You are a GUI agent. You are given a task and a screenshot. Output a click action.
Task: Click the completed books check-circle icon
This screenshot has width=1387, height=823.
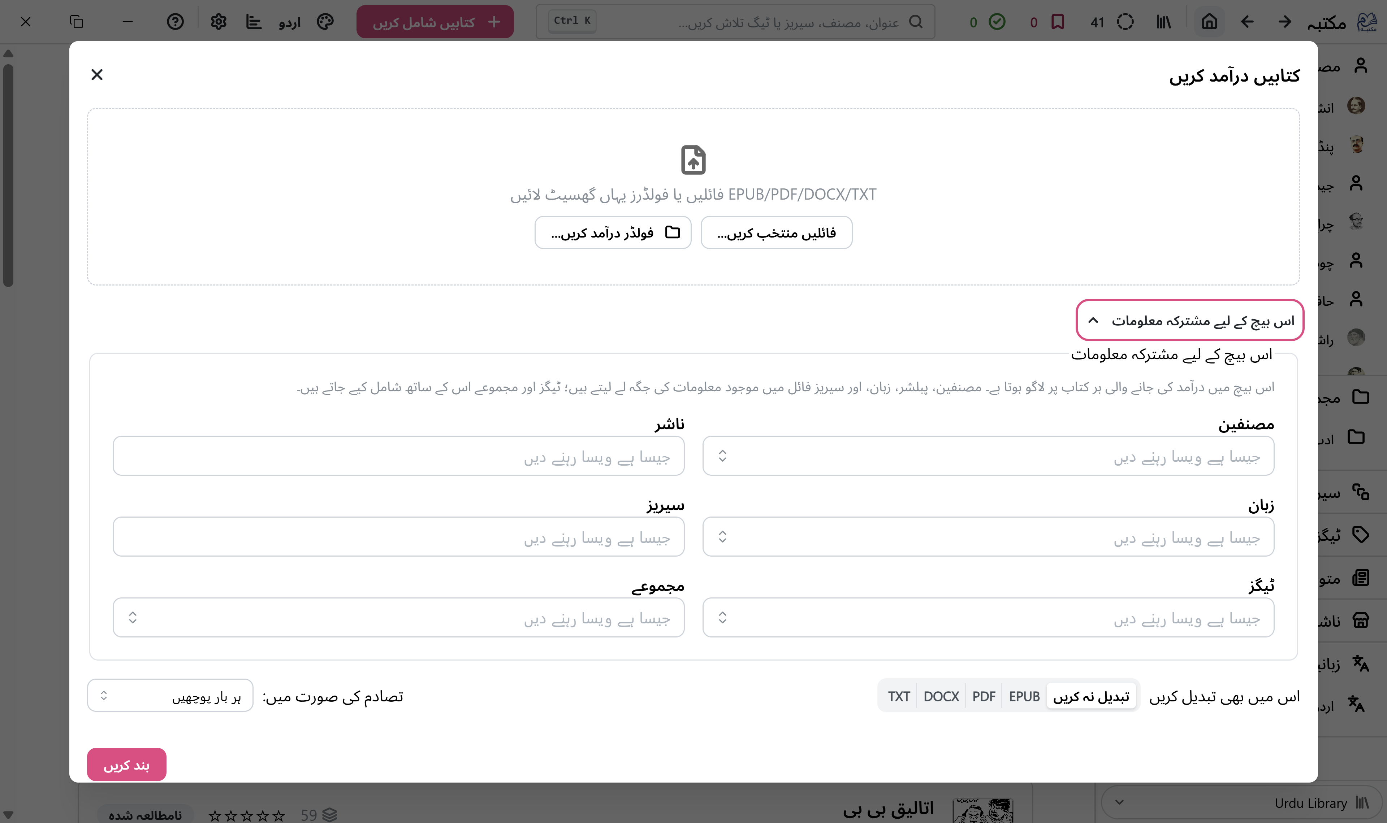(x=997, y=22)
